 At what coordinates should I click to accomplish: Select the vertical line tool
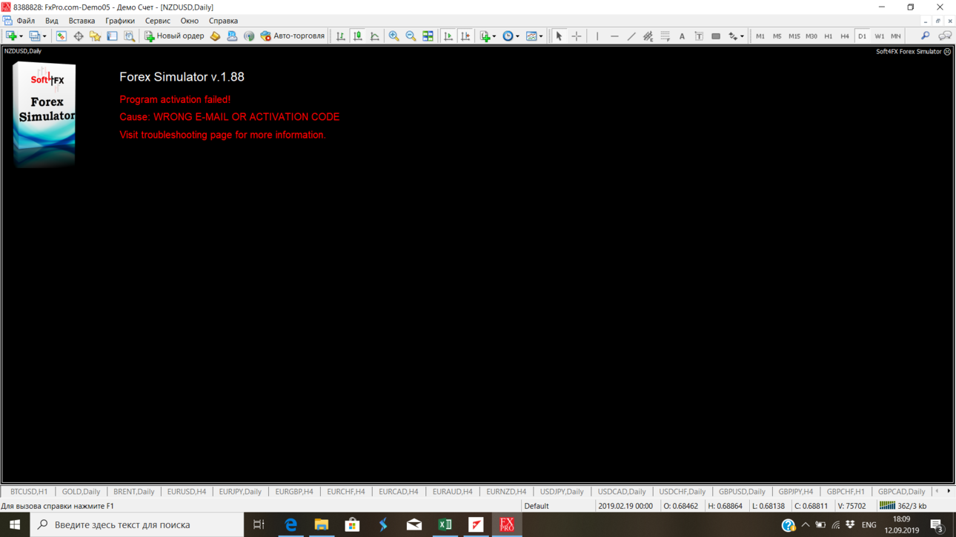point(597,36)
